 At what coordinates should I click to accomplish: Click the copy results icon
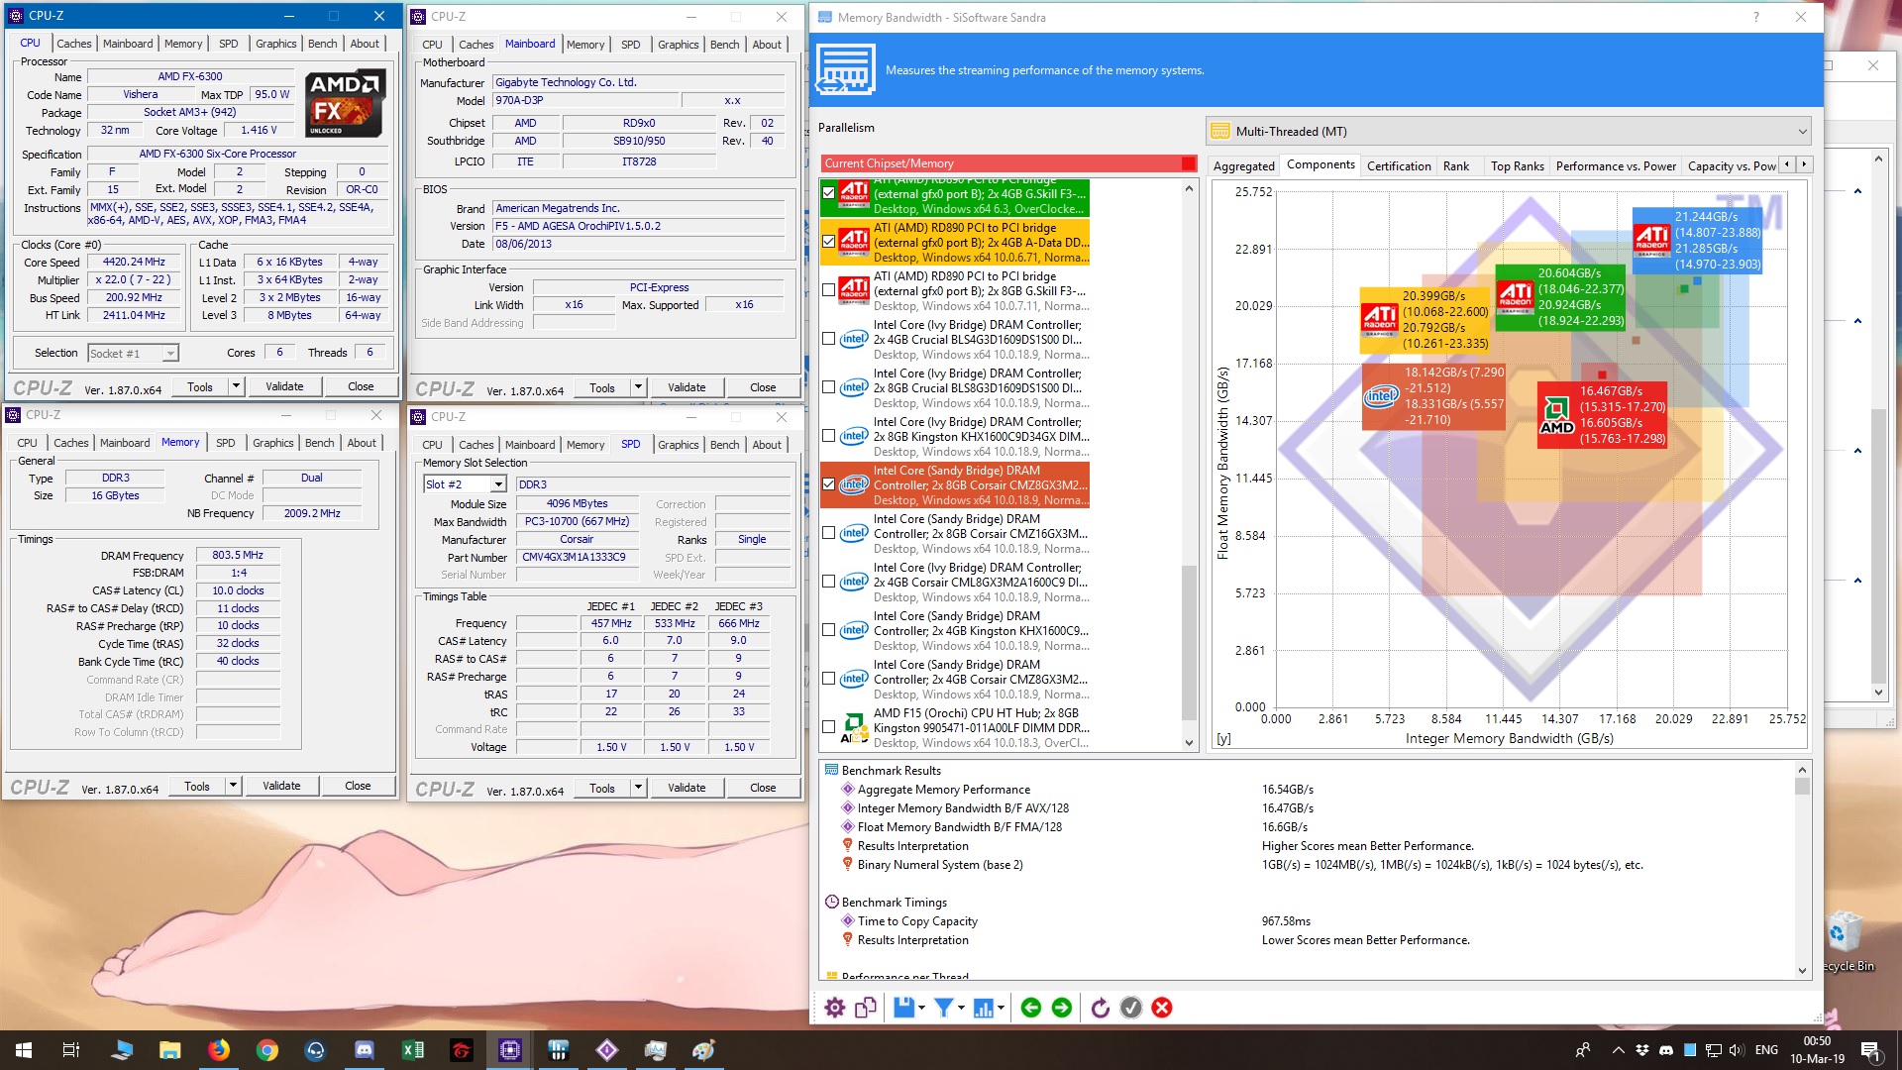pos(866,1008)
